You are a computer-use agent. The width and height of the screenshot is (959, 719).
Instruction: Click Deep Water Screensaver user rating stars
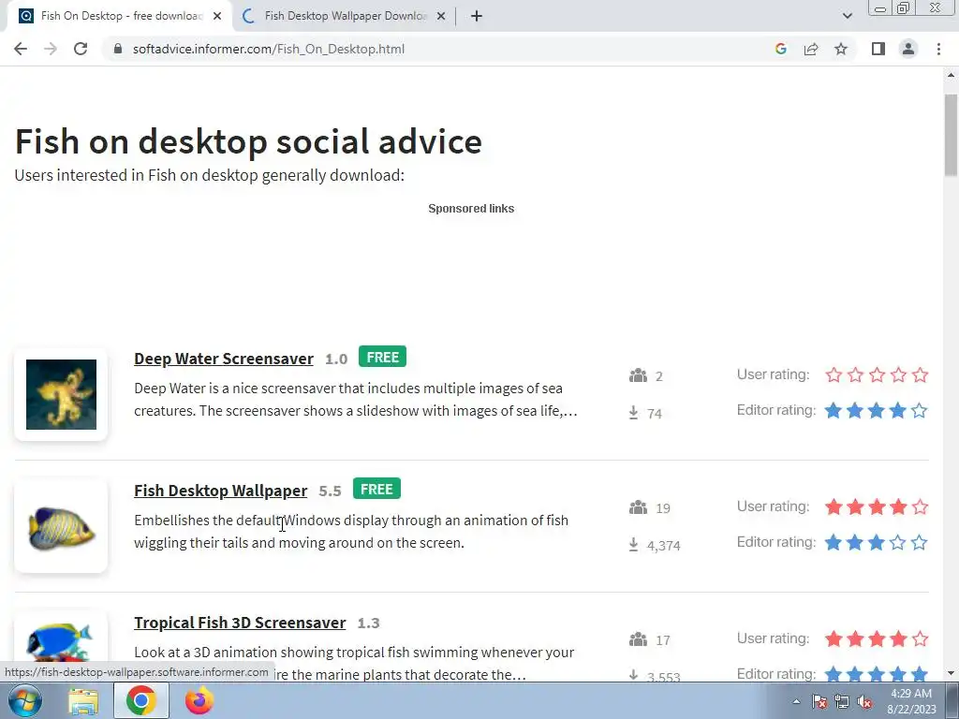point(877,374)
